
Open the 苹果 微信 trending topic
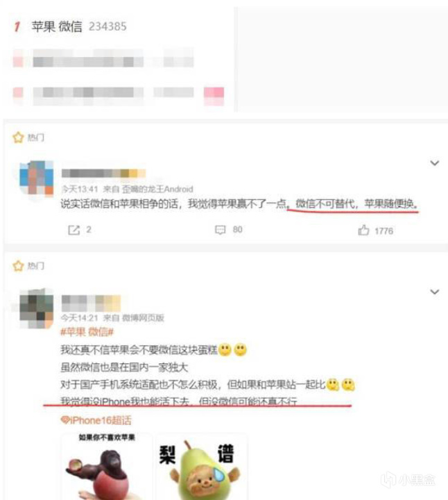point(57,26)
